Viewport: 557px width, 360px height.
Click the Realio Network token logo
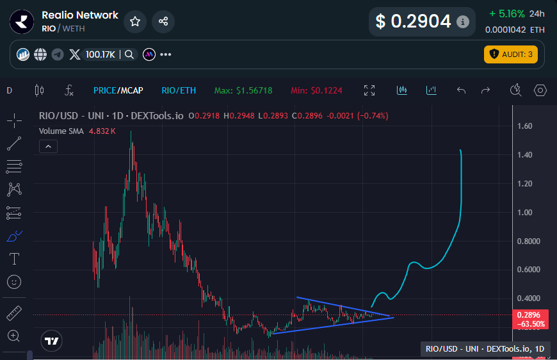click(22, 22)
